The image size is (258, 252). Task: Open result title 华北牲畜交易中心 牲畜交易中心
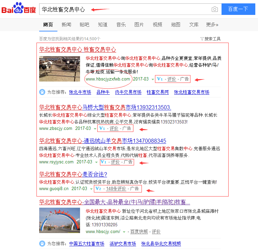coord(77,49)
